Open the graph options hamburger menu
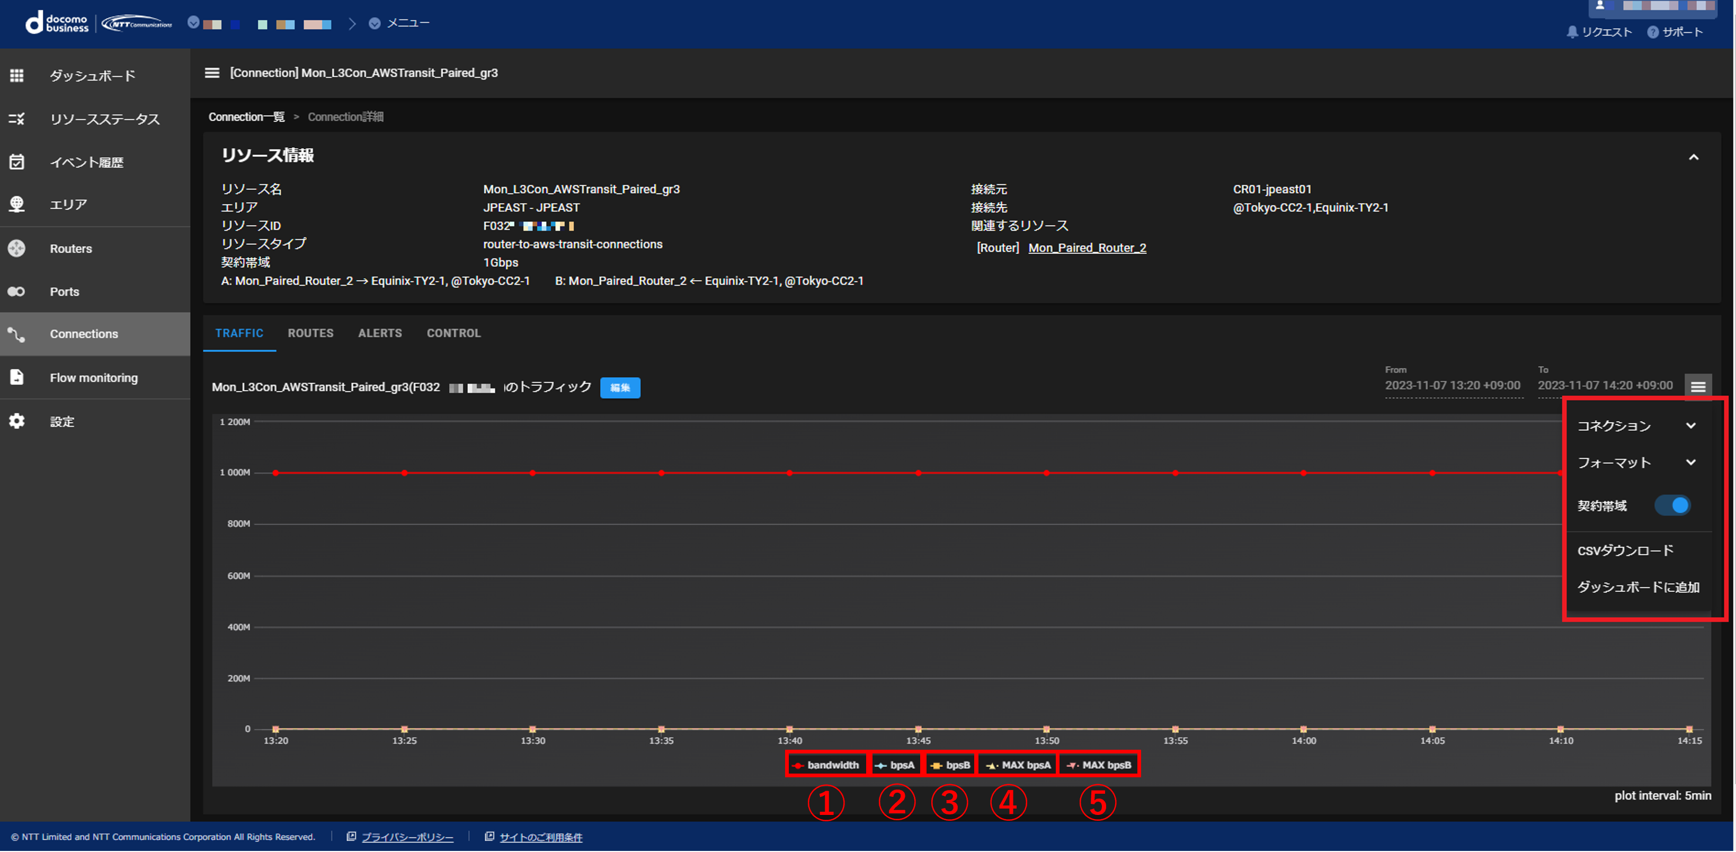Image resolution: width=1736 pixels, height=852 pixels. click(1697, 386)
